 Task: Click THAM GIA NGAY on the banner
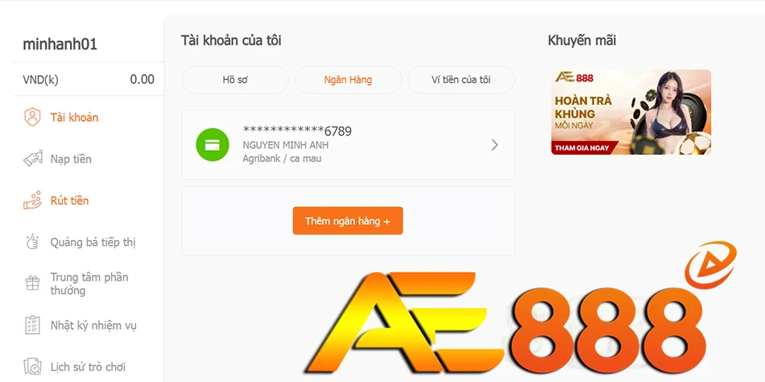tap(582, 148)
